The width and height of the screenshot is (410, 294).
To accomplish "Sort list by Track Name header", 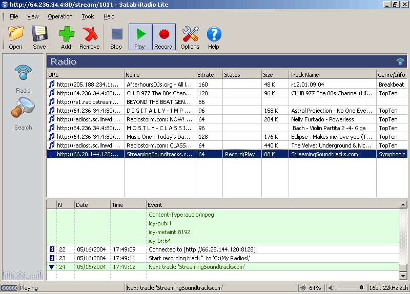I will pyautogui.click(x=332, y=75).
